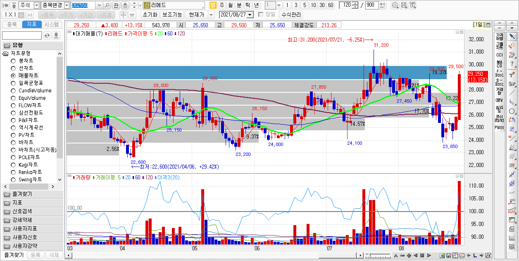Click the refresh icon beside indicator search box
This screenshot has height=261, width=519.
pos(47,35)
